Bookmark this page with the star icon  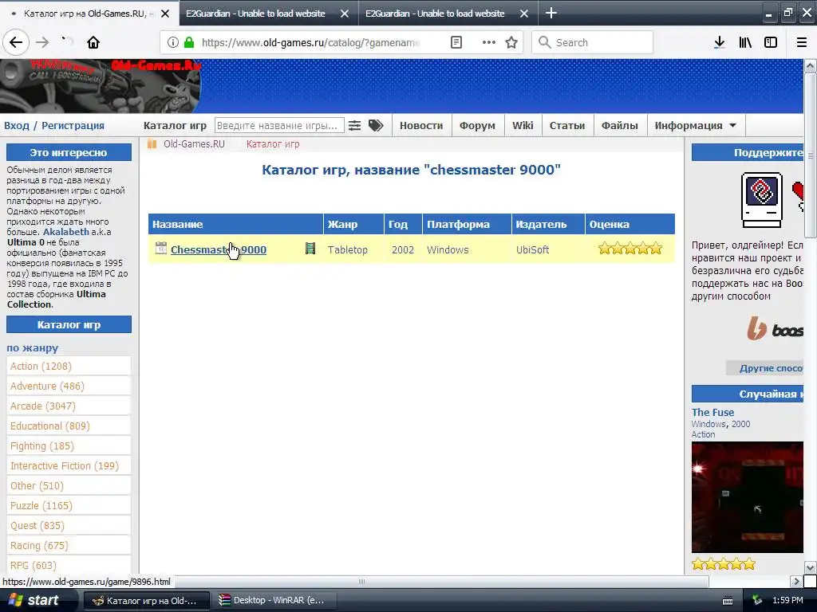[511, 43]
